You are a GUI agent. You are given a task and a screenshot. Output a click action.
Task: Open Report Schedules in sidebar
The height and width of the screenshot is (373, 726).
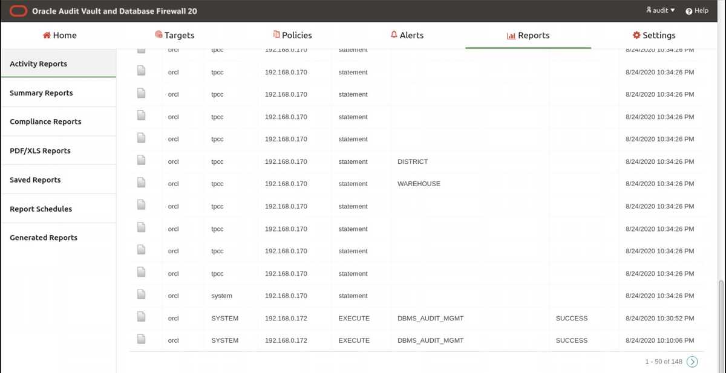click(40, 208)
